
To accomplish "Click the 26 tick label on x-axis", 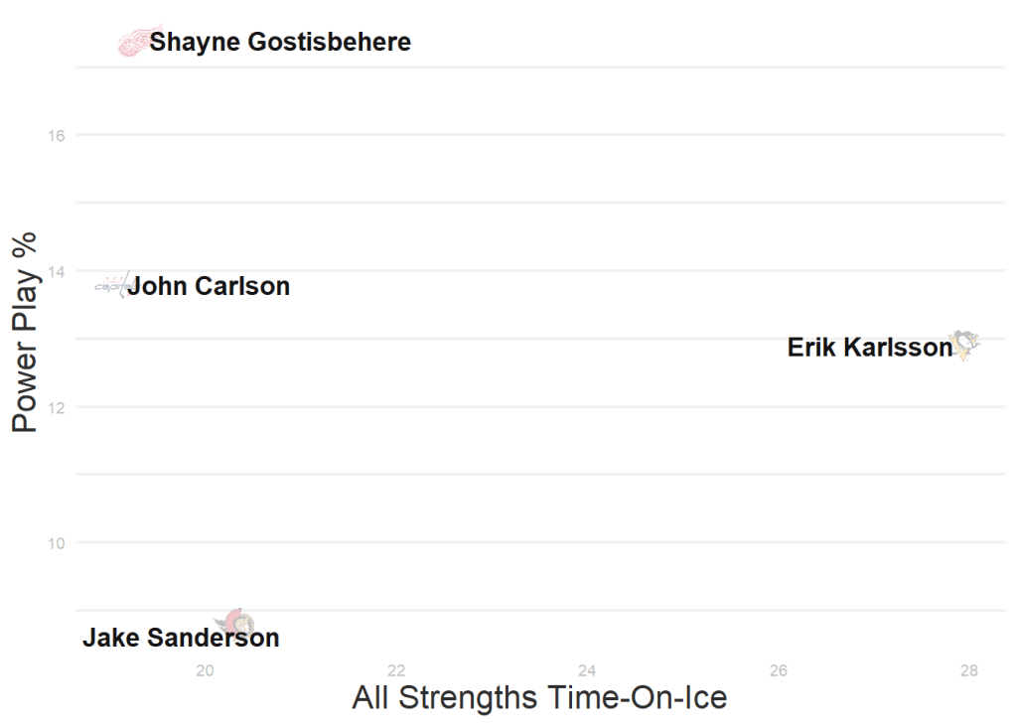I will (779, 670).
